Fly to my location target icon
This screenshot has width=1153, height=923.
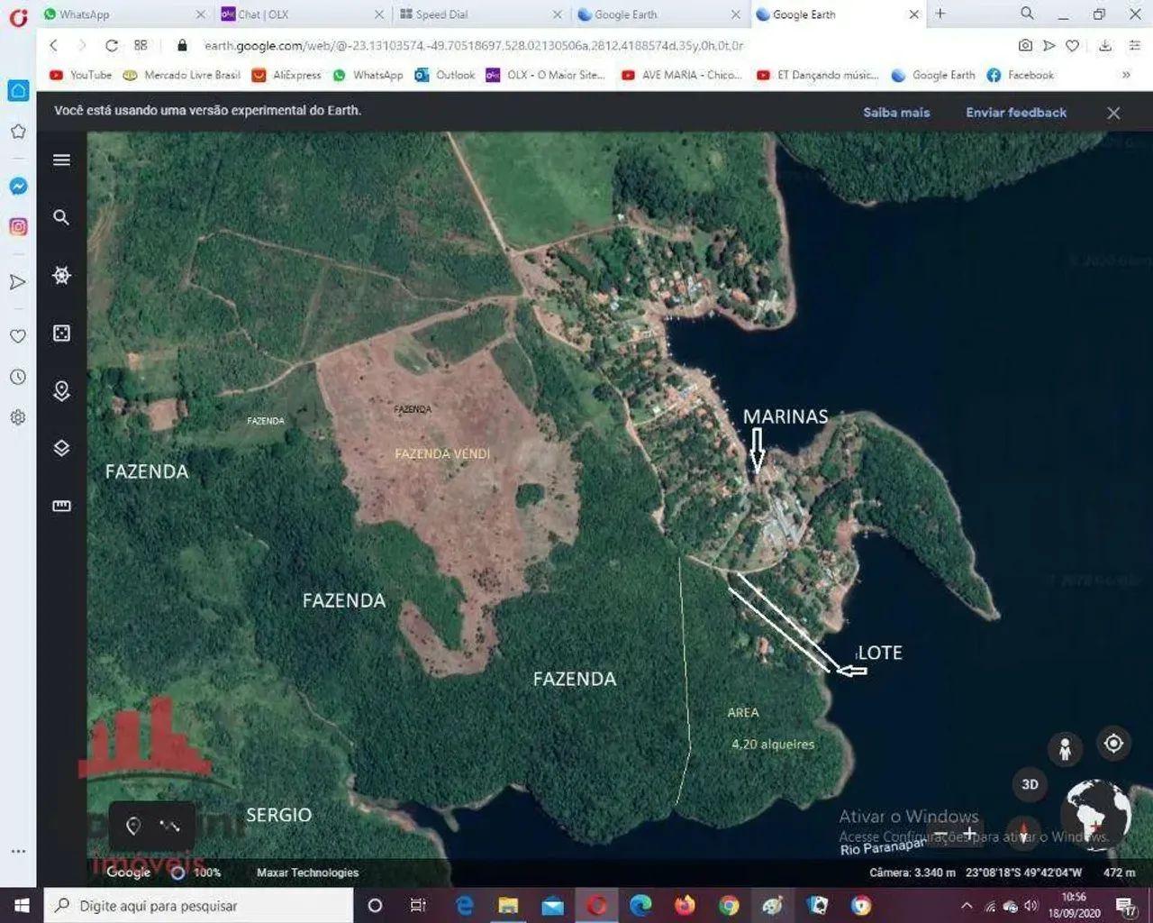tap(1114, 743)
